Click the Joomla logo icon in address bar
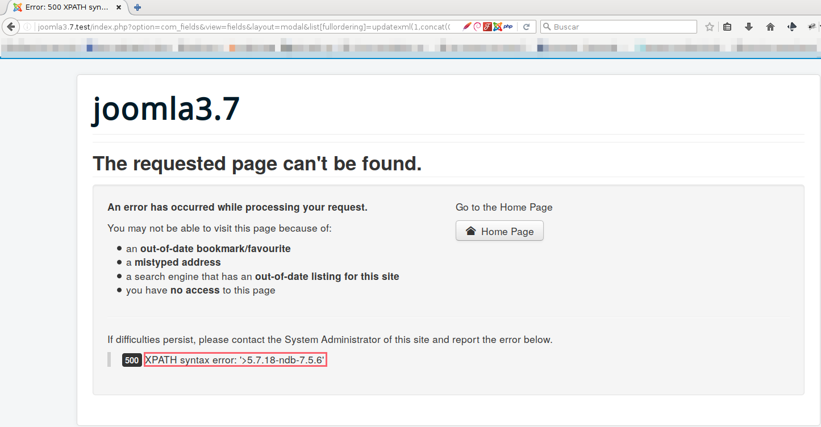The height and width of the screenshot is (427, 821). [498, 27]
